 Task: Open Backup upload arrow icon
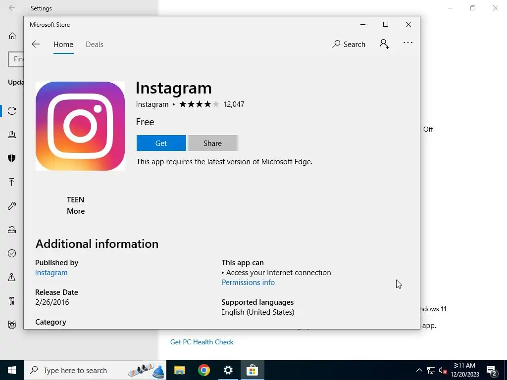(12, 182)
